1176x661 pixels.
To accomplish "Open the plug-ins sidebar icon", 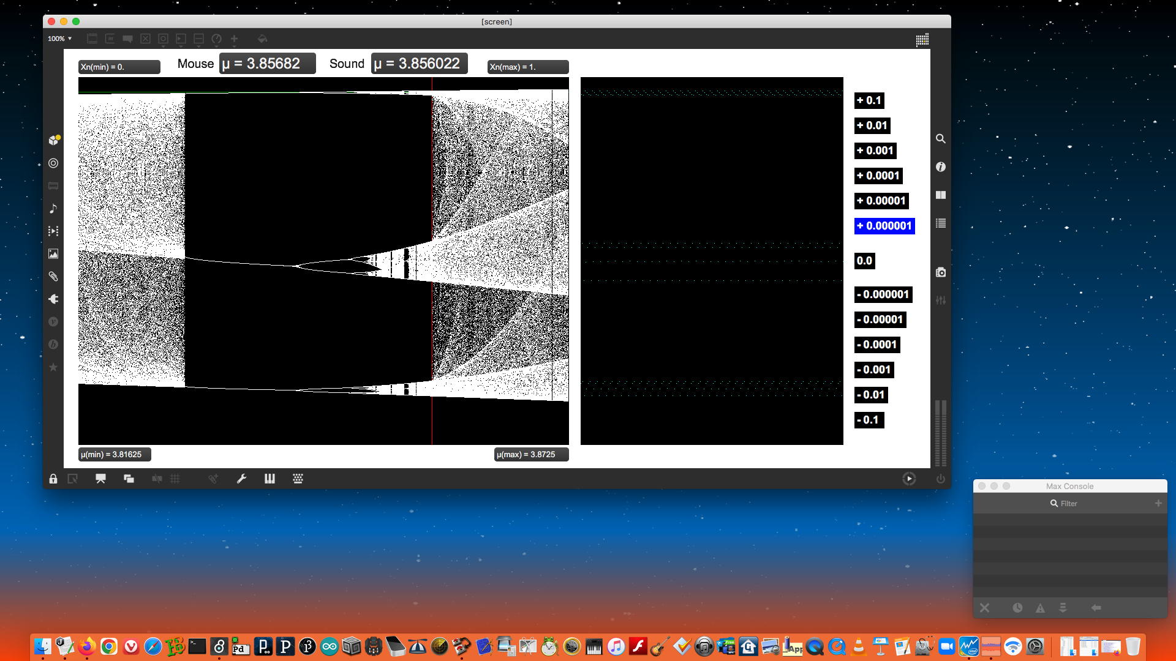I will (x=53, y=299).
